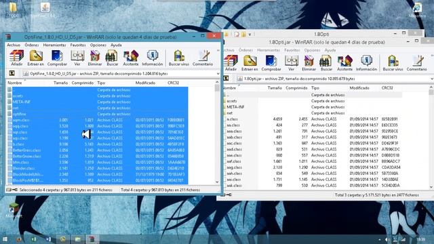Click Añadir icon in OptiFine WinRAR window
434x244 pixels.
[16, 58]
